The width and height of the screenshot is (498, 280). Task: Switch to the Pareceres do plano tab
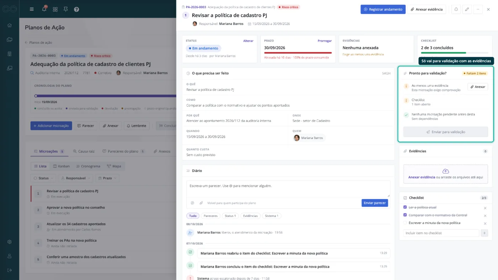coord(123,151)
